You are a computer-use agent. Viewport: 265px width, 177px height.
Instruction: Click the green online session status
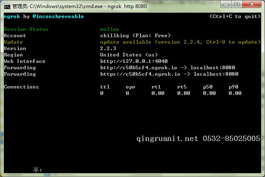point(110,29)
